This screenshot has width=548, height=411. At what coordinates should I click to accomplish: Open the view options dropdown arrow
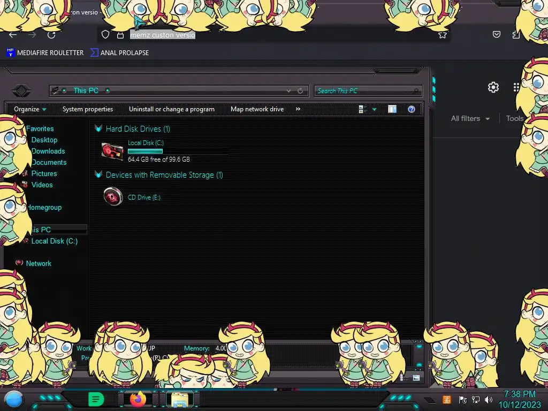coord(374,109)
